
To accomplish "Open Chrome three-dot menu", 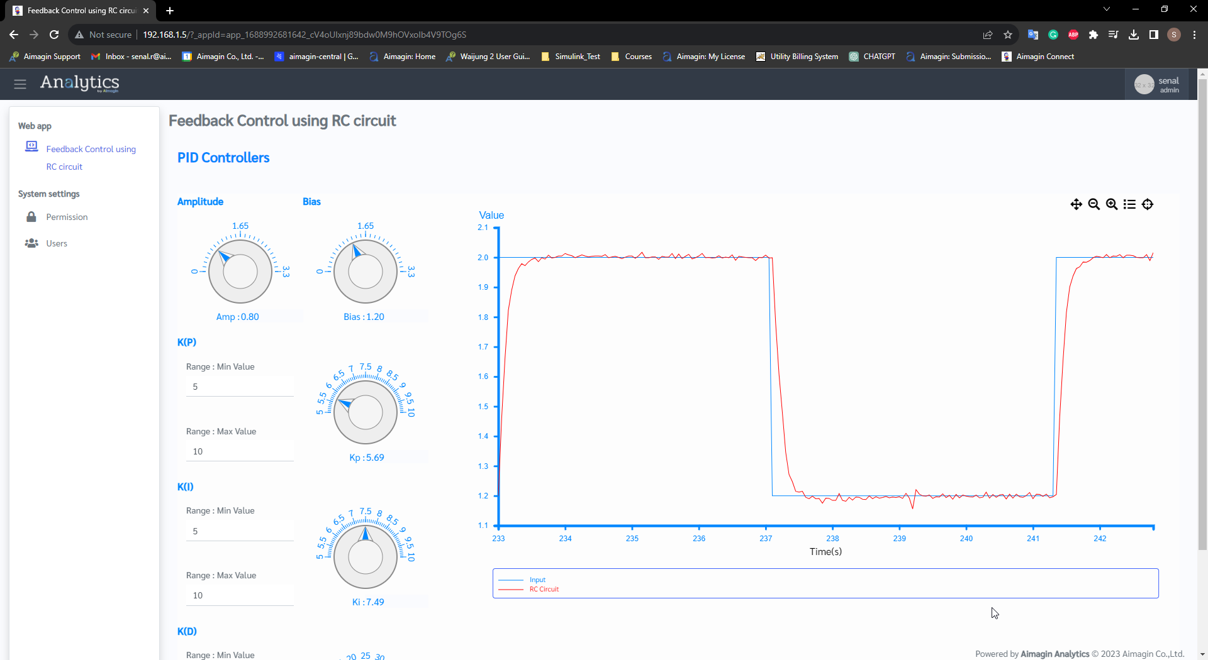I will tap(1194, 35).
